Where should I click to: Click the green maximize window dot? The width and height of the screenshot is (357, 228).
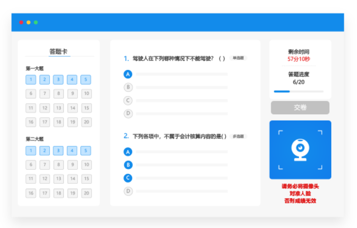[36, 22]
